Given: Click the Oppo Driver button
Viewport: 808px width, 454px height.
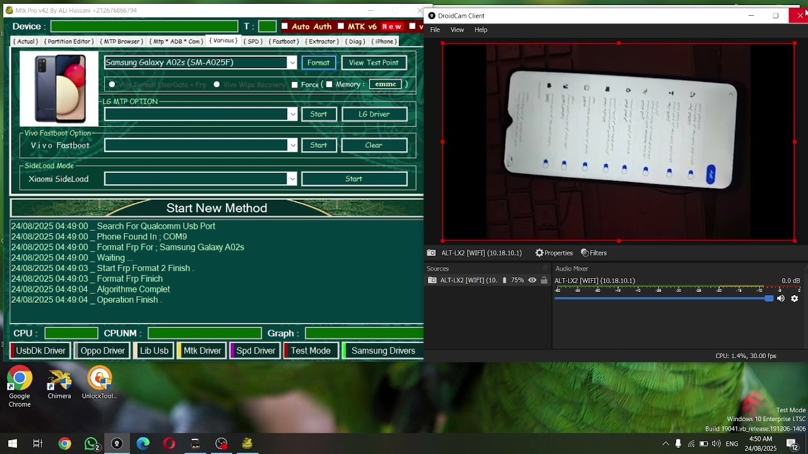Looking at the screenshot, I should point(102,351).
